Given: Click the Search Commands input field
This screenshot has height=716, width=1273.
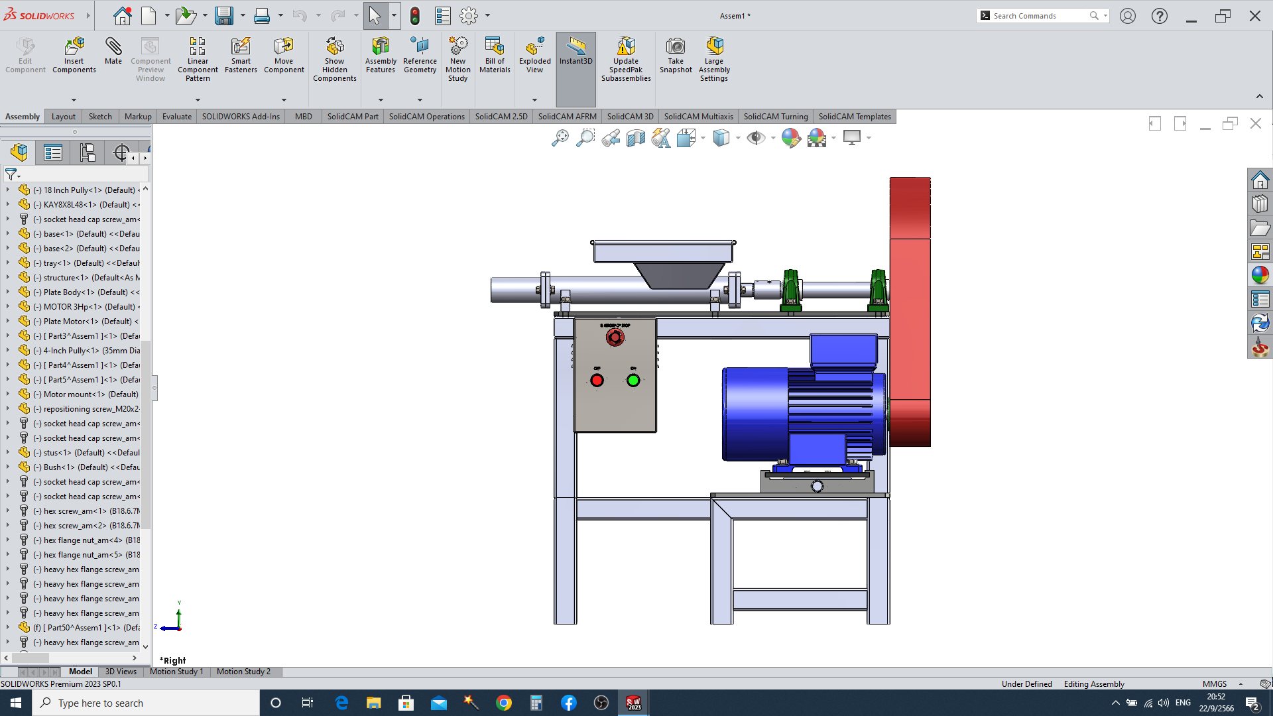Looking at the screenshot, I should 1039,16.
